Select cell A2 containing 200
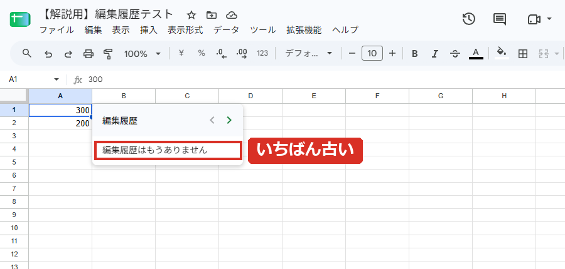Screen dimensions: 565x269 click(60, 123)
